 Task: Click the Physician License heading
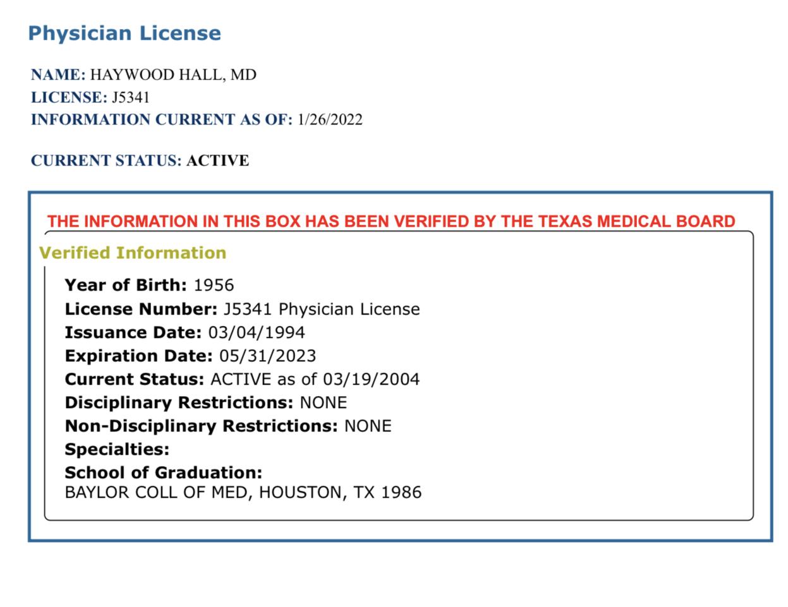pyautogui.click(x=124, y=33)
